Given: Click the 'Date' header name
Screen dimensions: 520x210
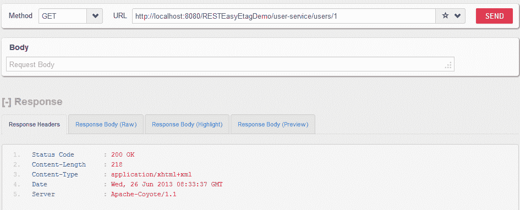Looking at the screenshot, I should (40, 185).
